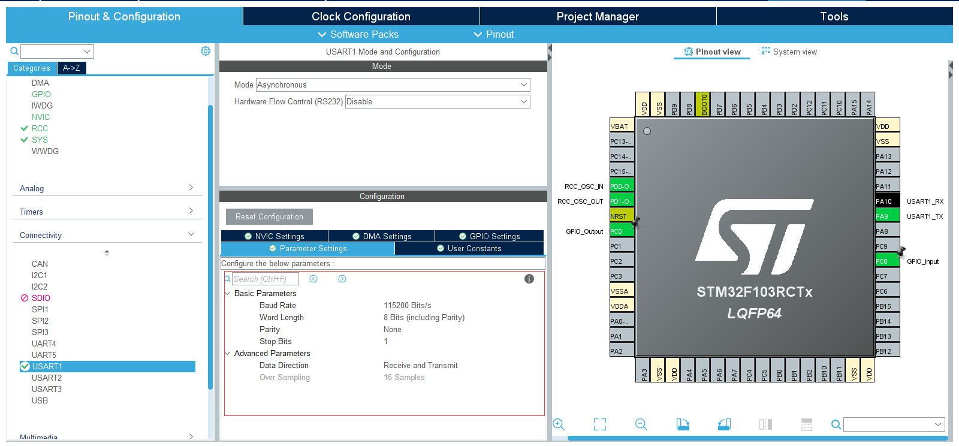
Task: Click the zoom in icon below the pinout
Action: [559, 424]
